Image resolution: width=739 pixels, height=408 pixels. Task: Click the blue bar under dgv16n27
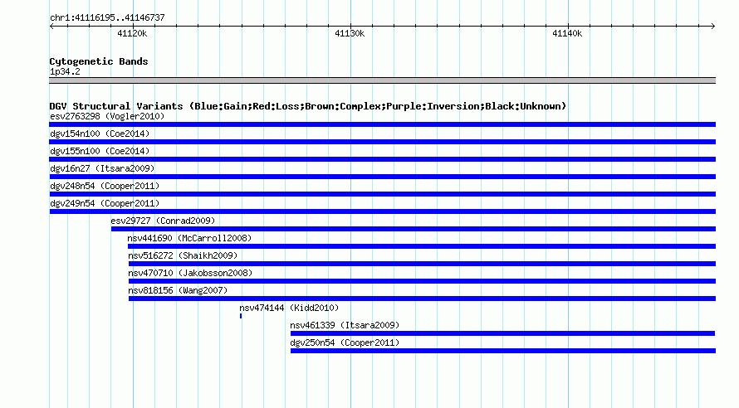point(382,177)
